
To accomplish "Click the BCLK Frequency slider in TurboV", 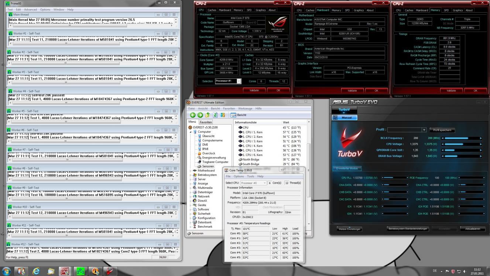I will coord(462,138).
